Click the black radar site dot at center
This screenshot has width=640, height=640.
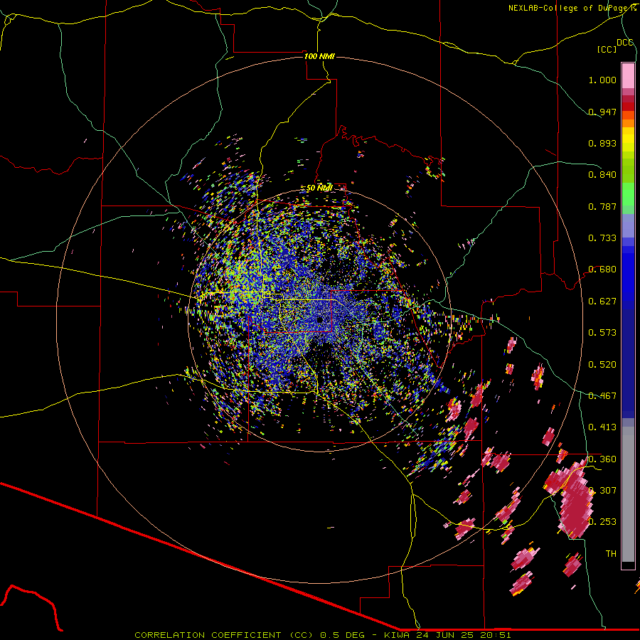320,320
